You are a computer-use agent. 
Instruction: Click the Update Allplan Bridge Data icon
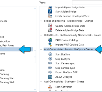pos(50,26)
